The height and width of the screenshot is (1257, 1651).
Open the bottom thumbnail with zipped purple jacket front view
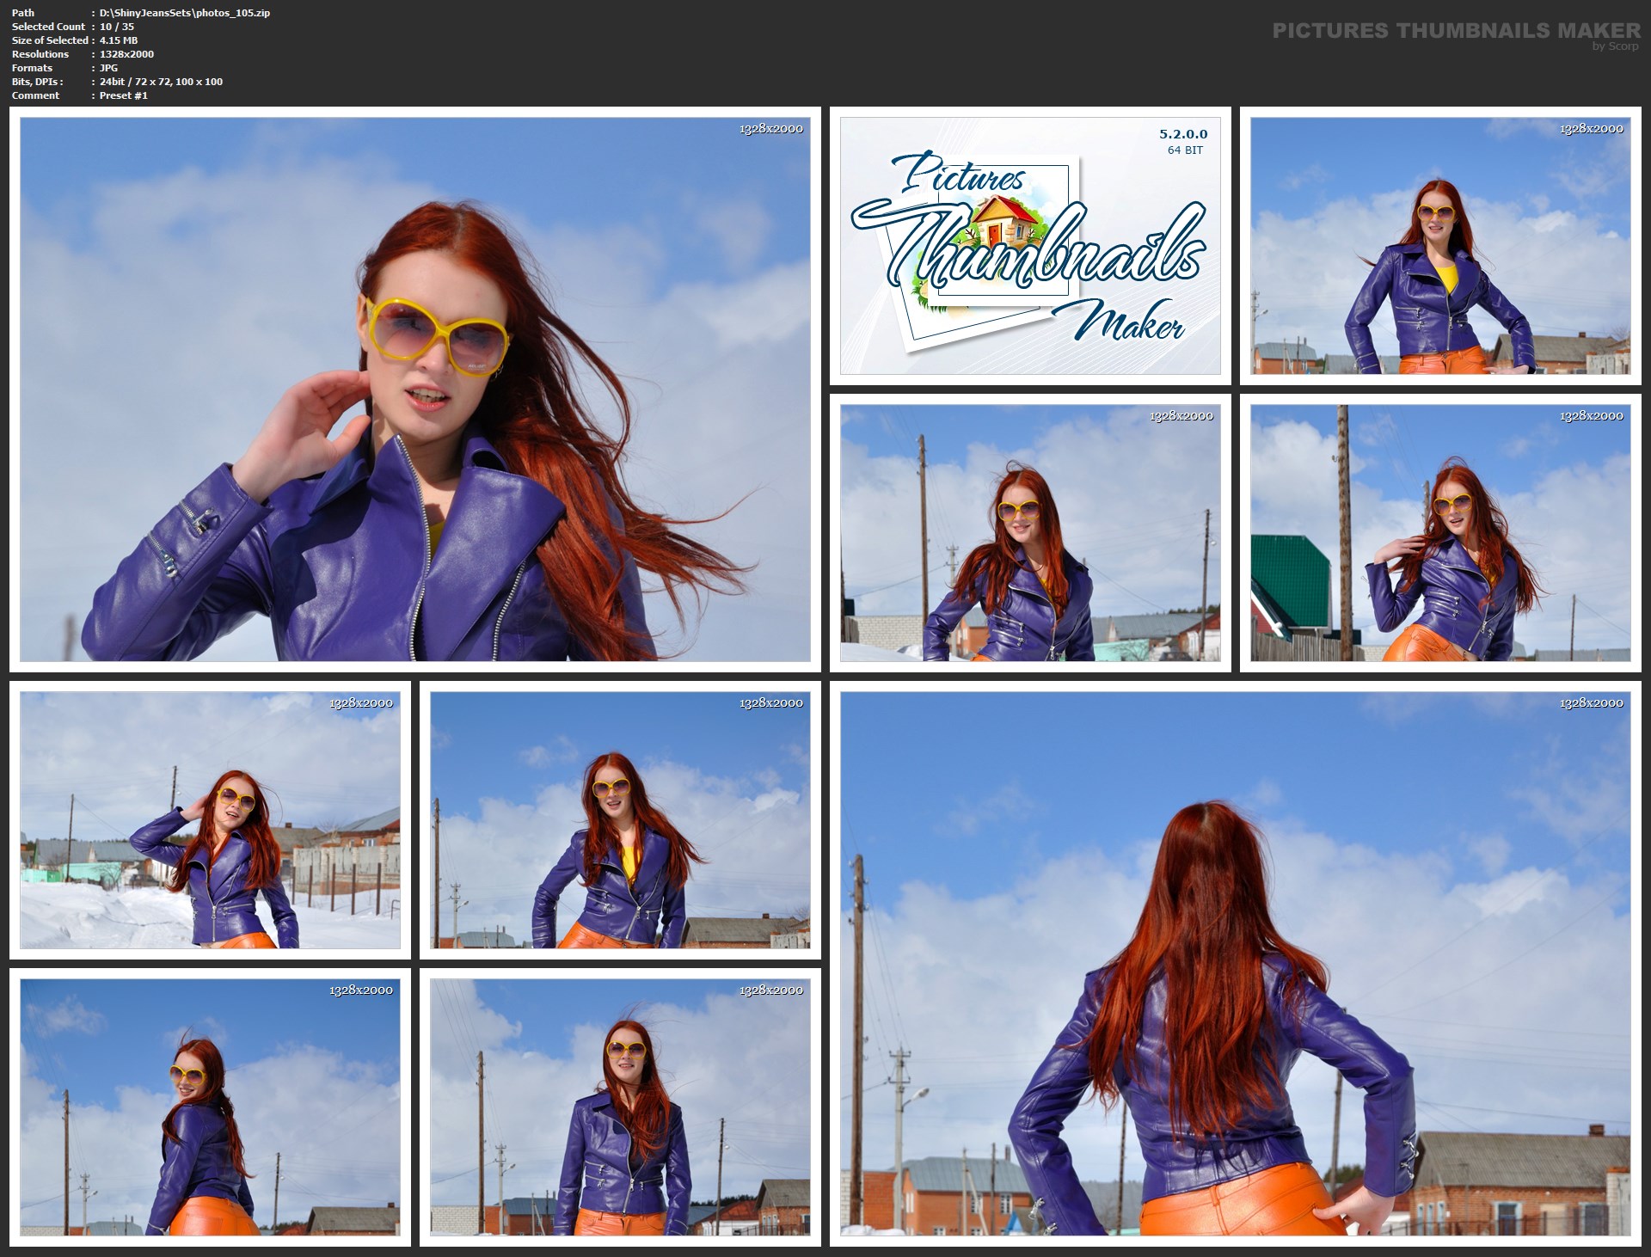[620, 1107]
